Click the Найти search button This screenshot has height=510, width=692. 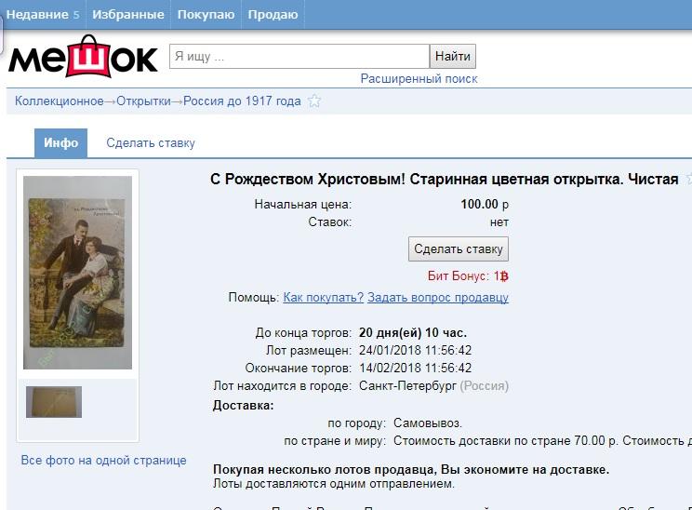[x=453, y=57]
